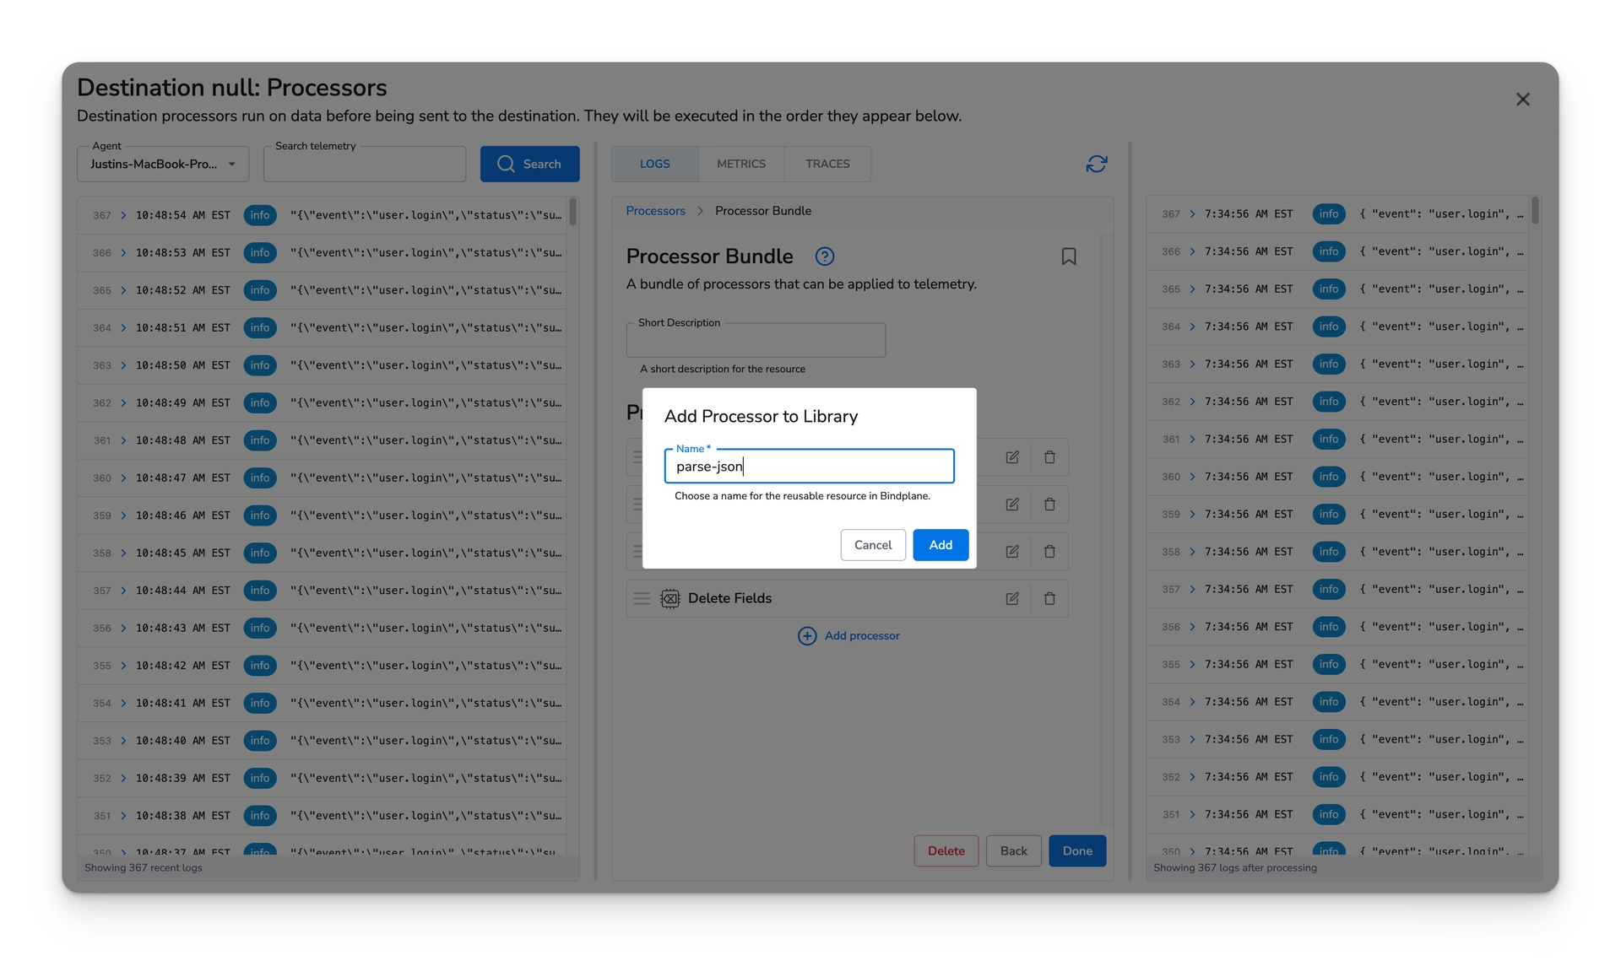Click the Delete Fields processor icon
This screenshot has height=977, width=1621.
pos(670,598)
